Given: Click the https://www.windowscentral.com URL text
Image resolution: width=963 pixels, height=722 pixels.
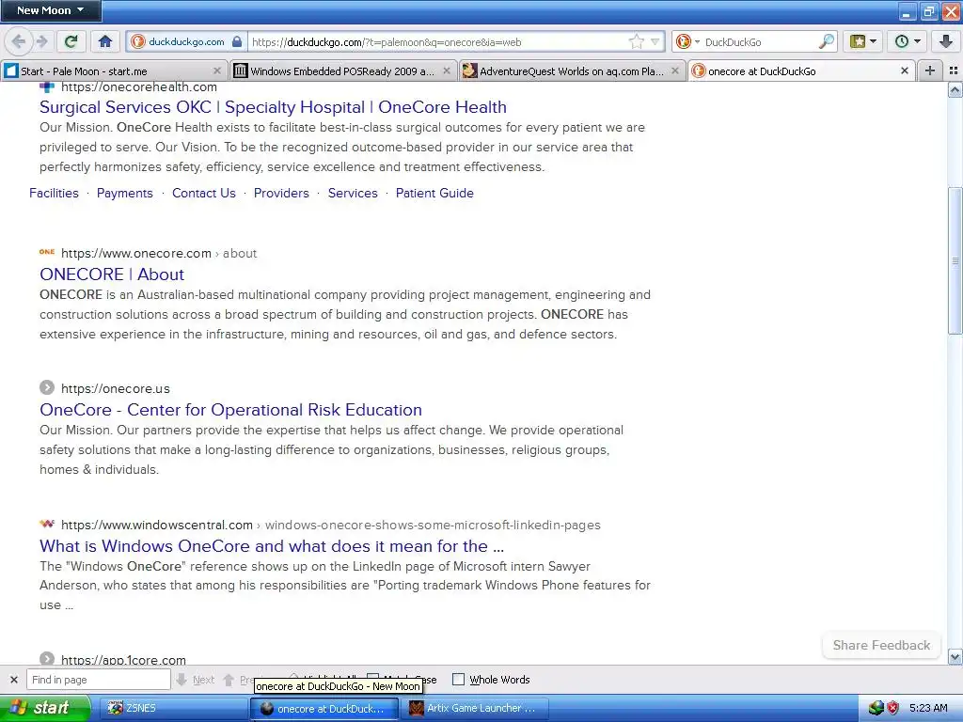Looking at the screenshot, I should click(x=157, y=525).
